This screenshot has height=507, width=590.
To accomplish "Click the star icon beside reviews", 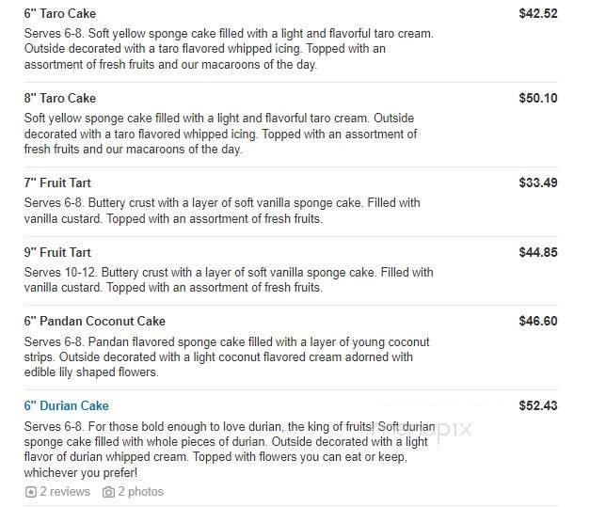I will click(30, 492).
